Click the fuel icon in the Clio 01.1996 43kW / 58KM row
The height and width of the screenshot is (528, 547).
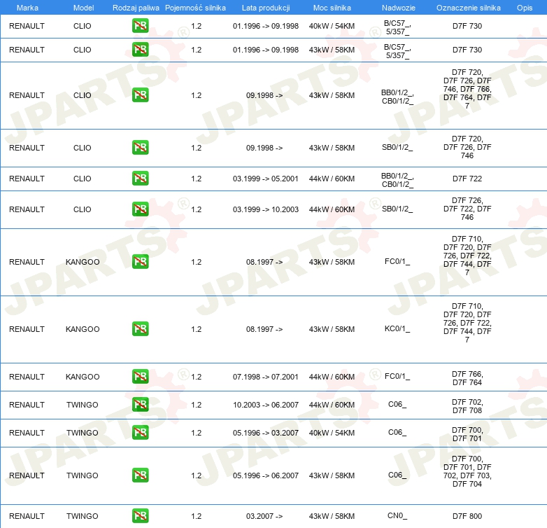140,49
